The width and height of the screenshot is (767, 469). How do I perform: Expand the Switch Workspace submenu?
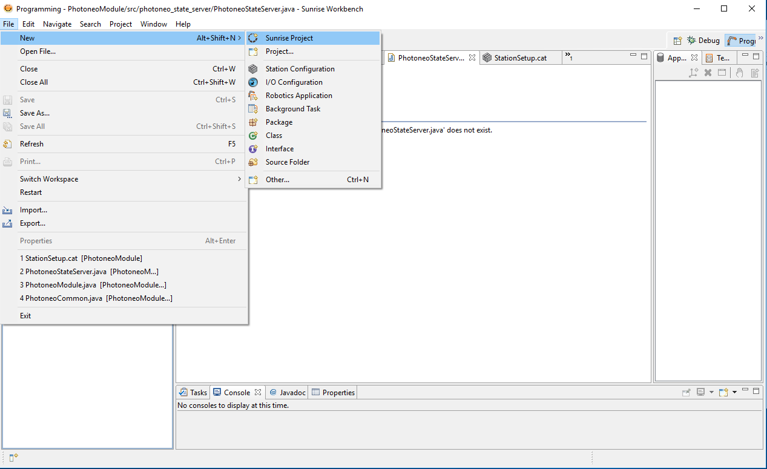(123, 179)
